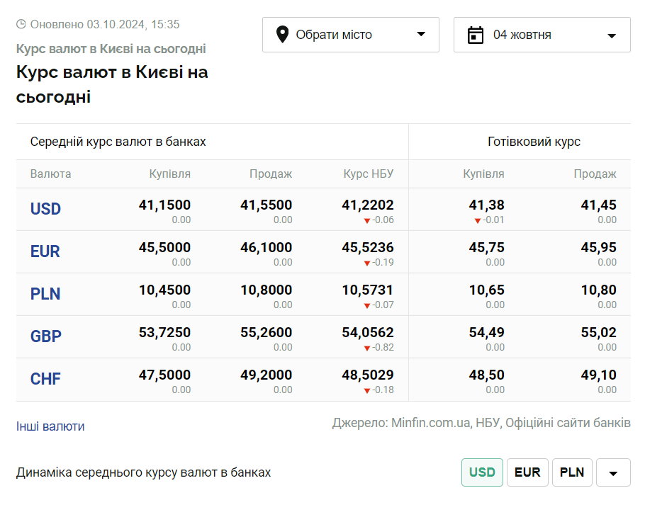Click GBP NBU rate 54,0562
The height and width of the screenshot is (505, 645).
(368, 332)
